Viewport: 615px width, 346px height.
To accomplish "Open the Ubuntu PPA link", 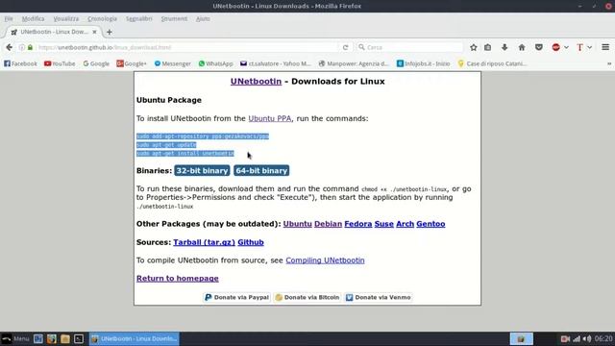I will point(270,118).
